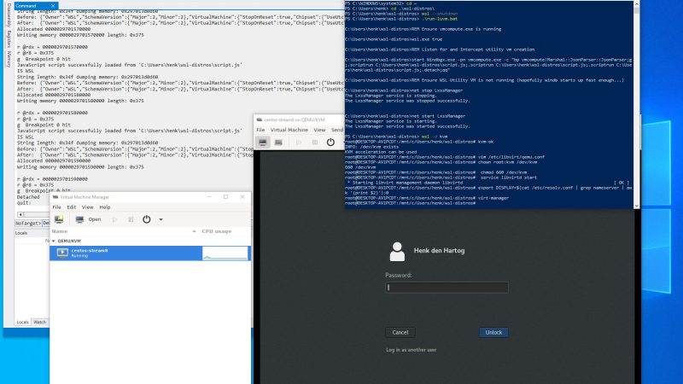The image size is (683, 384).
Task: Click the hardware details icon in the centos-stream8 window
Action: pos(278,142)
